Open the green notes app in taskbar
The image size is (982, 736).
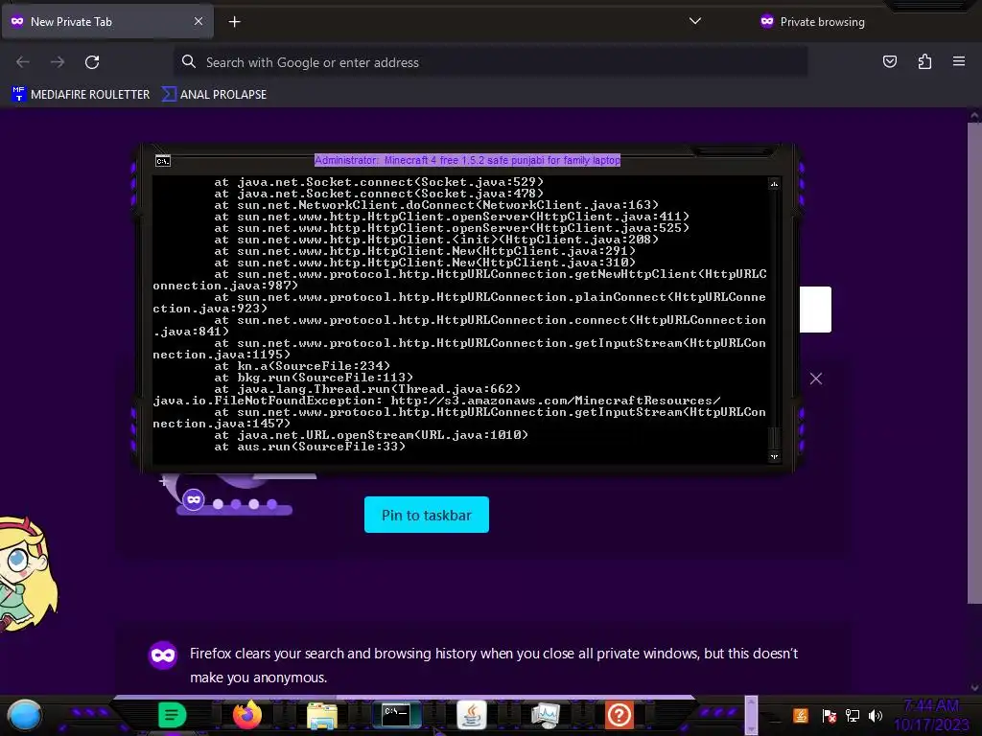click(172, 715)
